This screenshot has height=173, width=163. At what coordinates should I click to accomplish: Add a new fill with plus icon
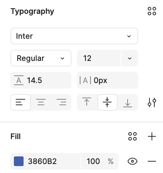tap(152, 136)
